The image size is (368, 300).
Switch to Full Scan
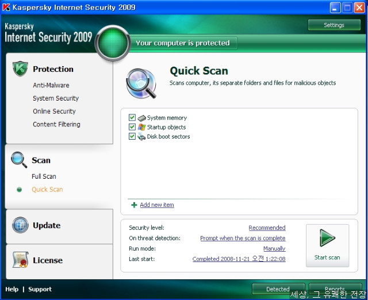[44, 176]
